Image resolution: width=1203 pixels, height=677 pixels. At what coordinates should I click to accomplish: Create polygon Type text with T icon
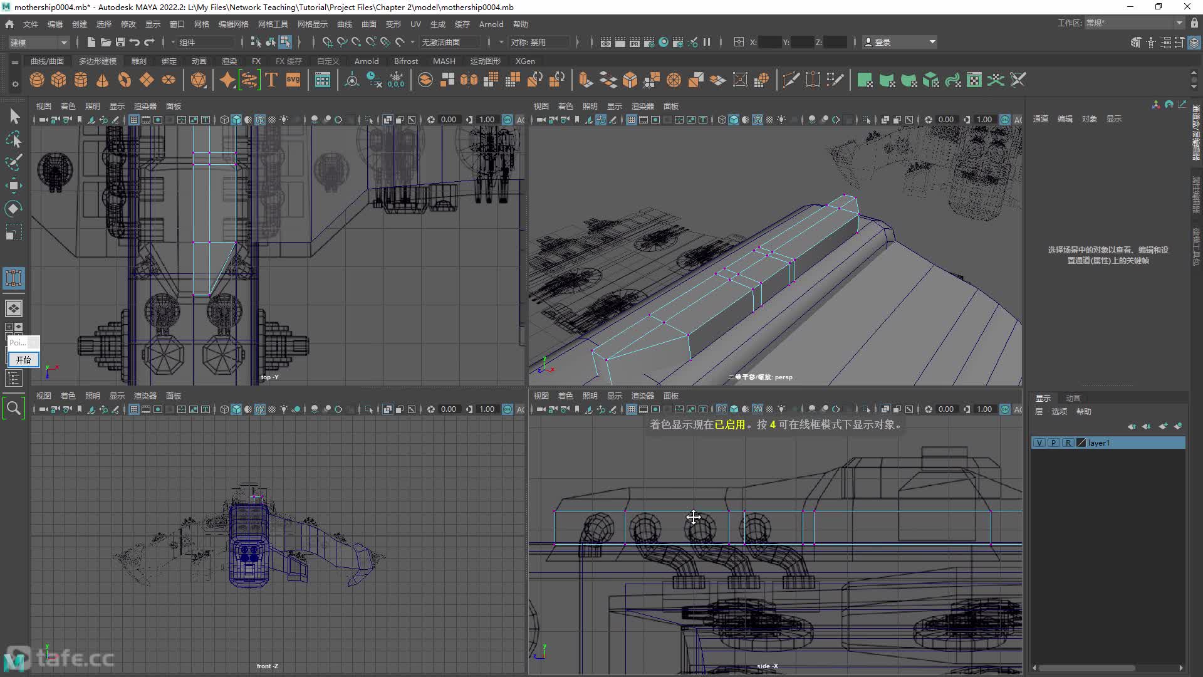tap(271, 80)
